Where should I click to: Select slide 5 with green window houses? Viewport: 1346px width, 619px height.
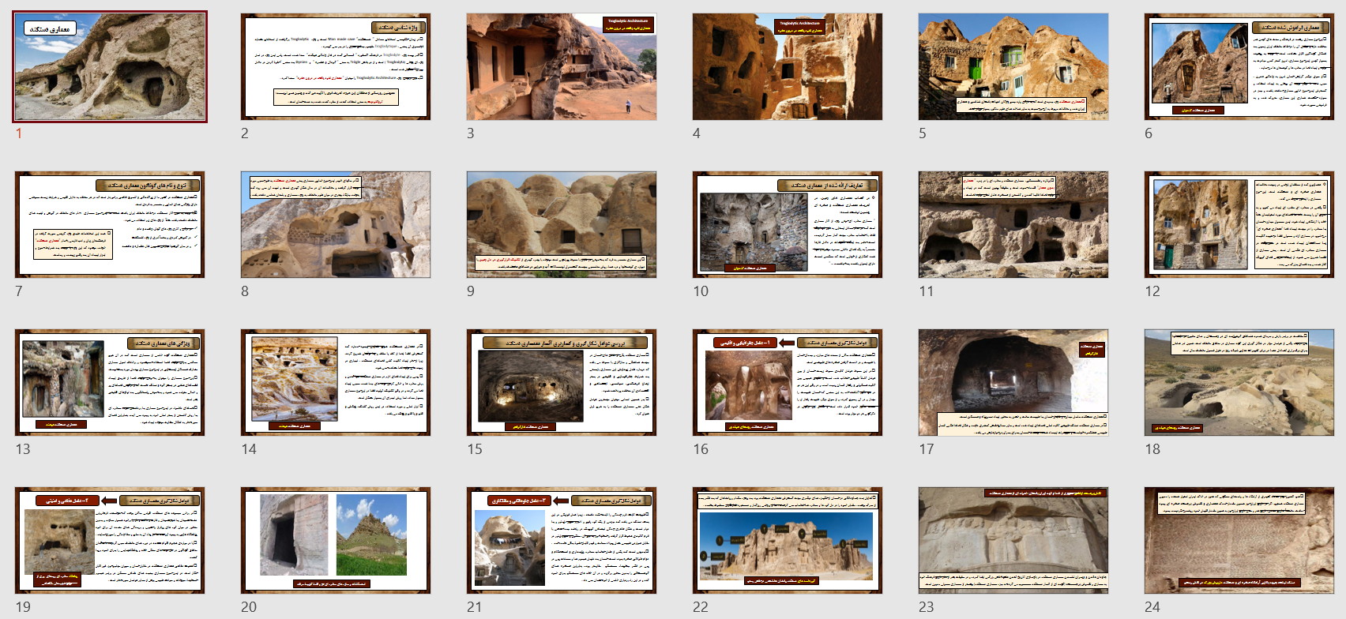[1013, 66]
